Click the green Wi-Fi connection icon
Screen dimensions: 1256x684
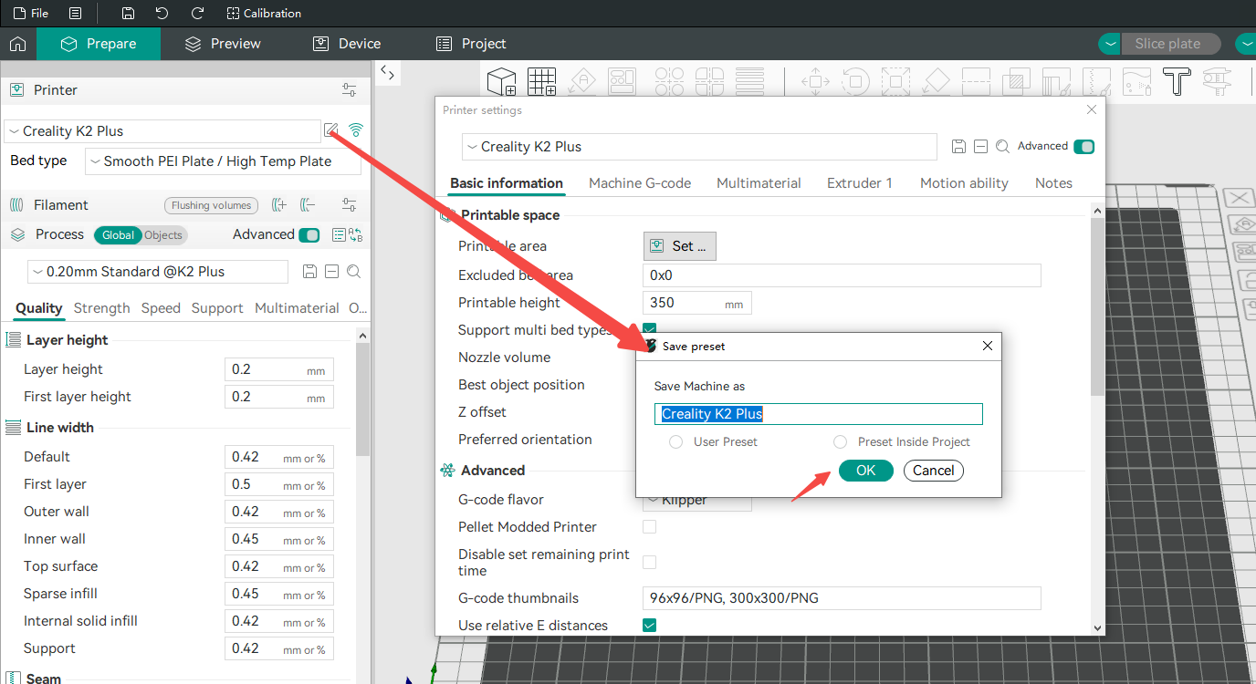pyautogui.click(x=356, y=130)
